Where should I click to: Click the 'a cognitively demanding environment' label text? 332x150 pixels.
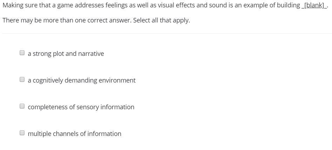[x=81, y=80]
